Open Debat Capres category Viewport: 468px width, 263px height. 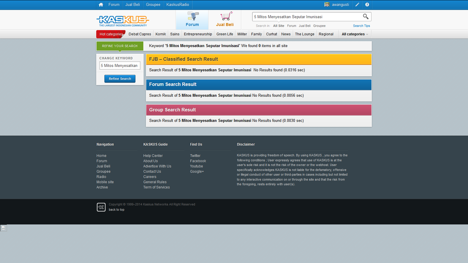pos(140,34)
